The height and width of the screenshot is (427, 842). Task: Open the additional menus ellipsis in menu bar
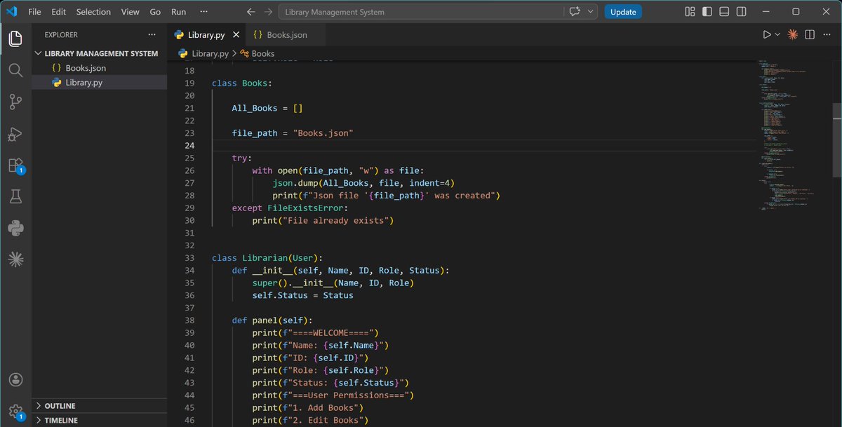[x=203, y=12]
